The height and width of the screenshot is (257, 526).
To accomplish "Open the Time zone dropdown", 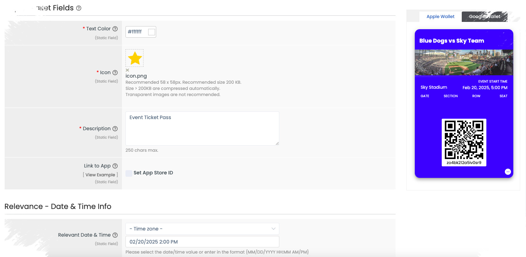I will 202,229.
